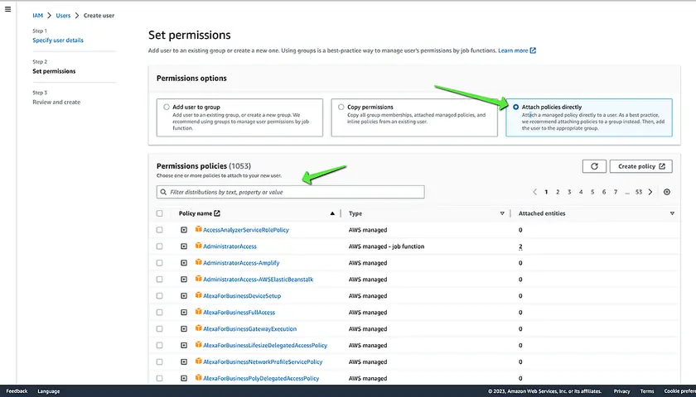Check the AdministratorAccess policy checkbox
Viewport: 696px width, 397px height.
(x=159, y=246)
